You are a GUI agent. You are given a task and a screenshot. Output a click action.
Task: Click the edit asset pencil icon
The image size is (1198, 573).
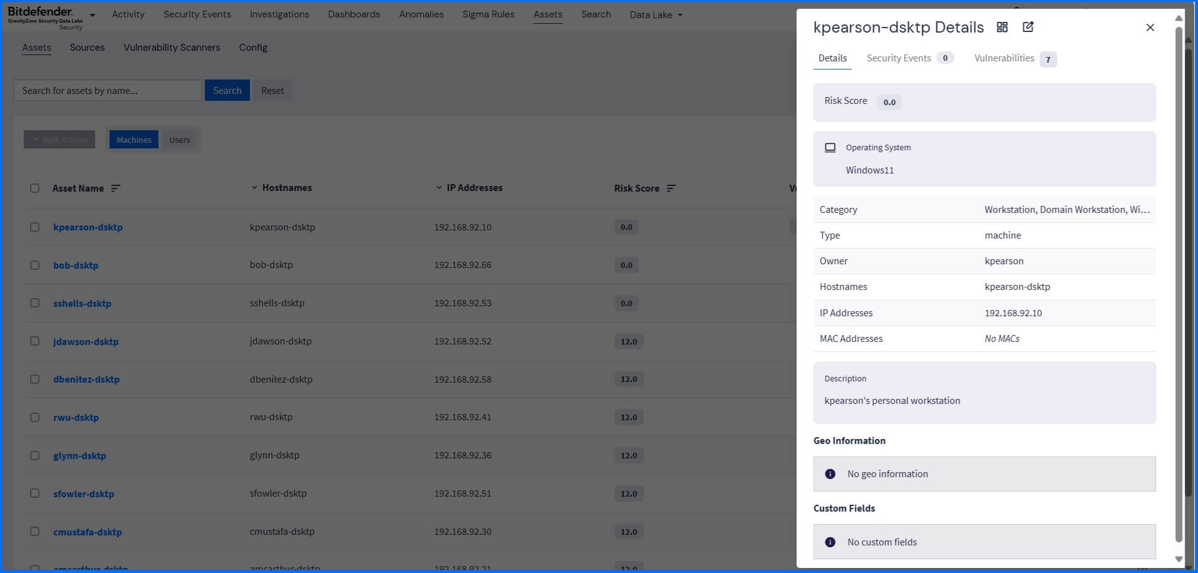1028,27
